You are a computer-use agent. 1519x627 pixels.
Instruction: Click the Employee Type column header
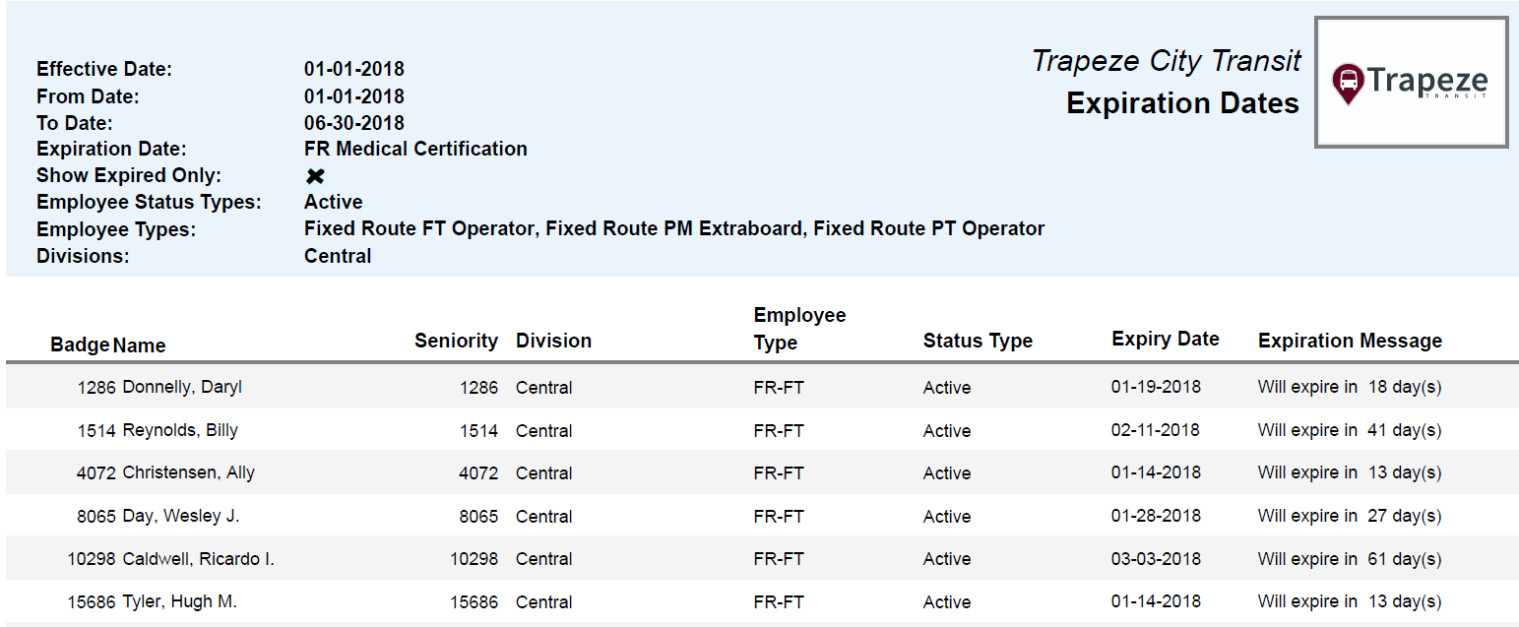point(799,329)
